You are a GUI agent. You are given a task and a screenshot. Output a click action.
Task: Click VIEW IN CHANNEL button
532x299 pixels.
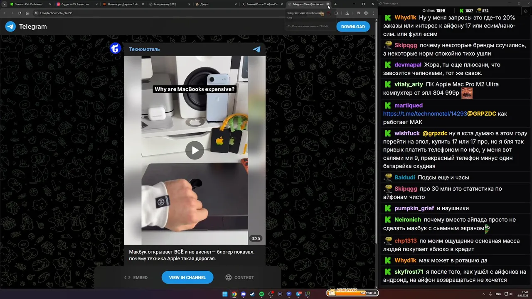coord(187,277)
